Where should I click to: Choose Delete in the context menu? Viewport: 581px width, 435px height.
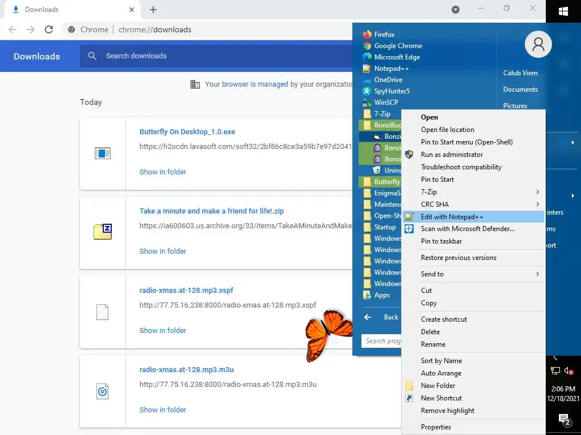point(473,332)
